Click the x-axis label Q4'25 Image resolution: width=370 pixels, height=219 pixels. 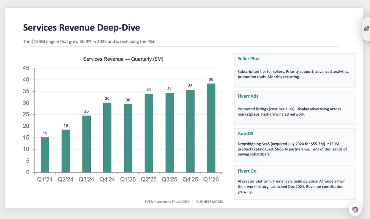pyautogui.click(x=190, y=180)
